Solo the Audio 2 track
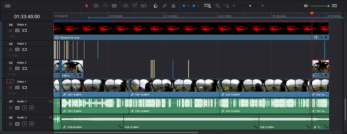The width and height of the screenshot is (347, 134). pos(25,124)
